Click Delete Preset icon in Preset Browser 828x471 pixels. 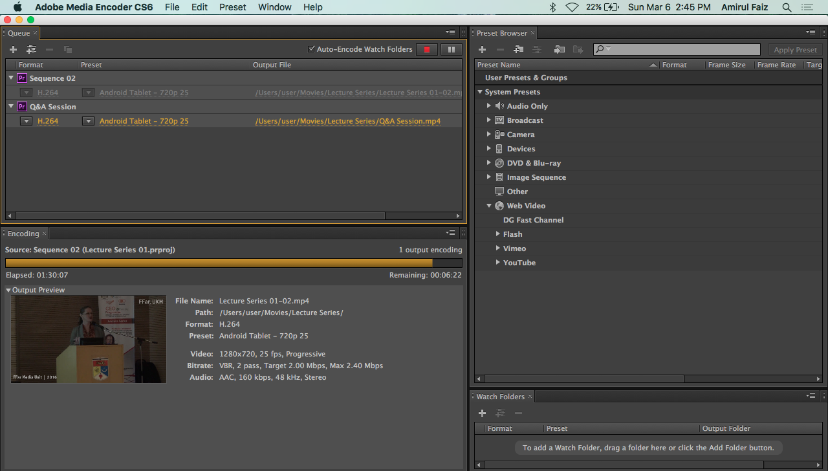tap(500, 49)
